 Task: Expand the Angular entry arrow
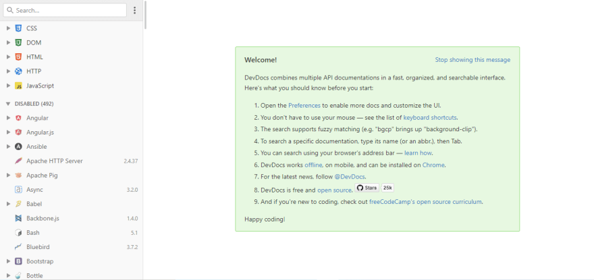(8, 118)
